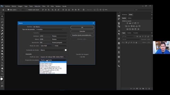Select the Gradient tool
170x95 pixels.
tap(2, 48)
